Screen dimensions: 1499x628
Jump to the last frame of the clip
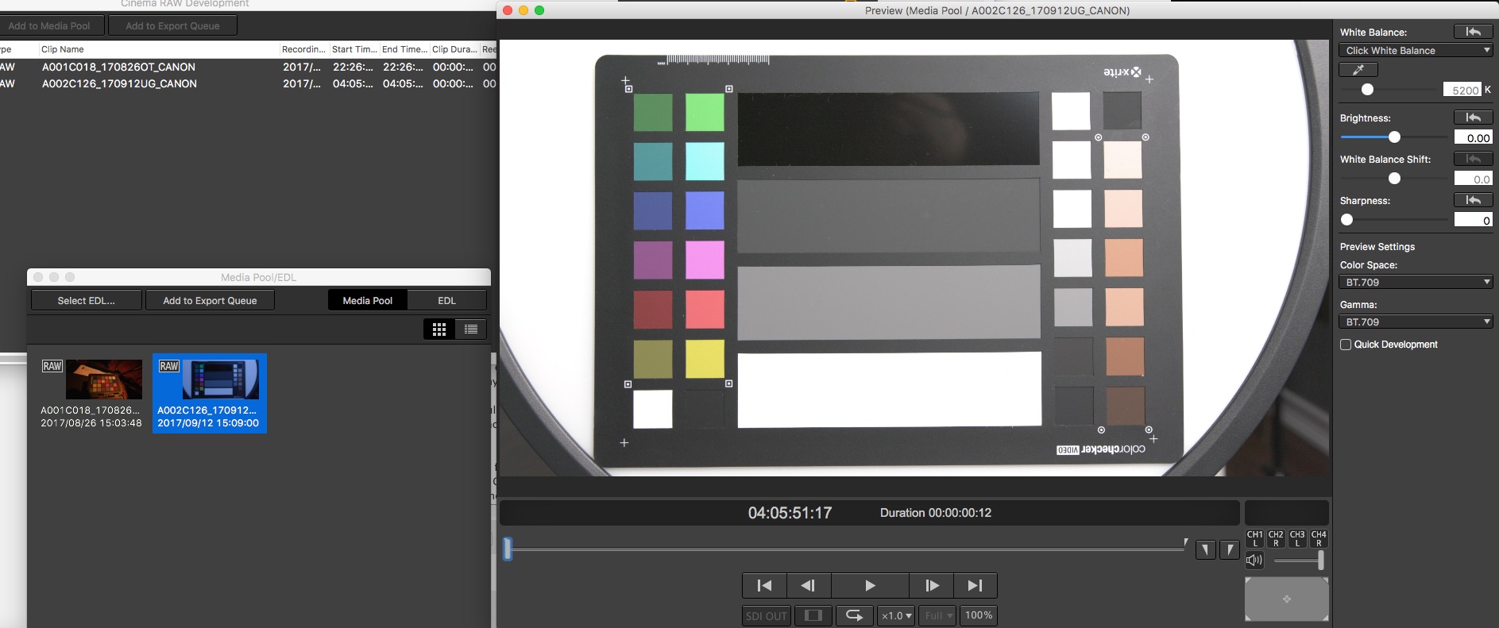[x=976, y=586]
